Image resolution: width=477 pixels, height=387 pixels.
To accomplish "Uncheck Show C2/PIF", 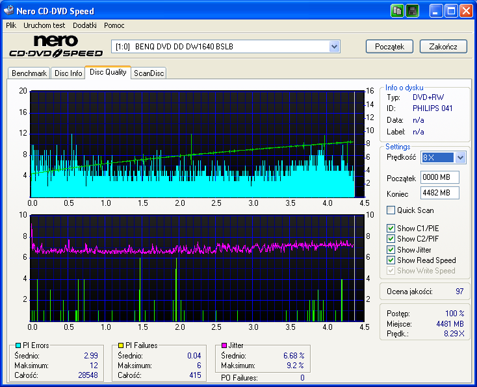I will point(391,239).
